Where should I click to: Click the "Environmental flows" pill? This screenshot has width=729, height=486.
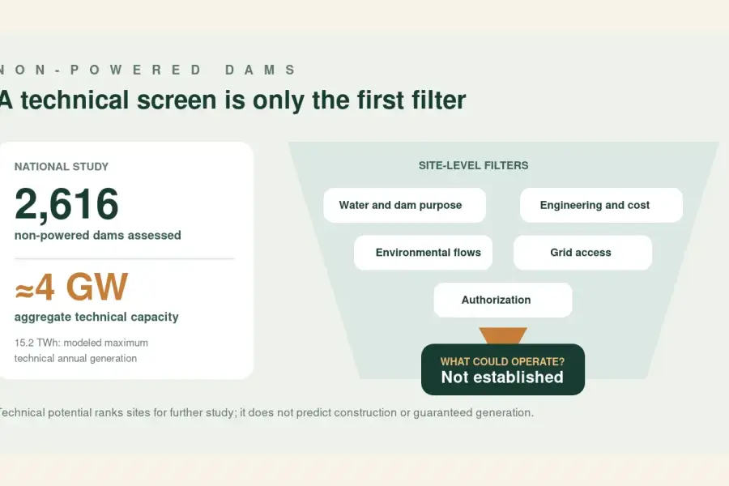[x=423, y=253]
